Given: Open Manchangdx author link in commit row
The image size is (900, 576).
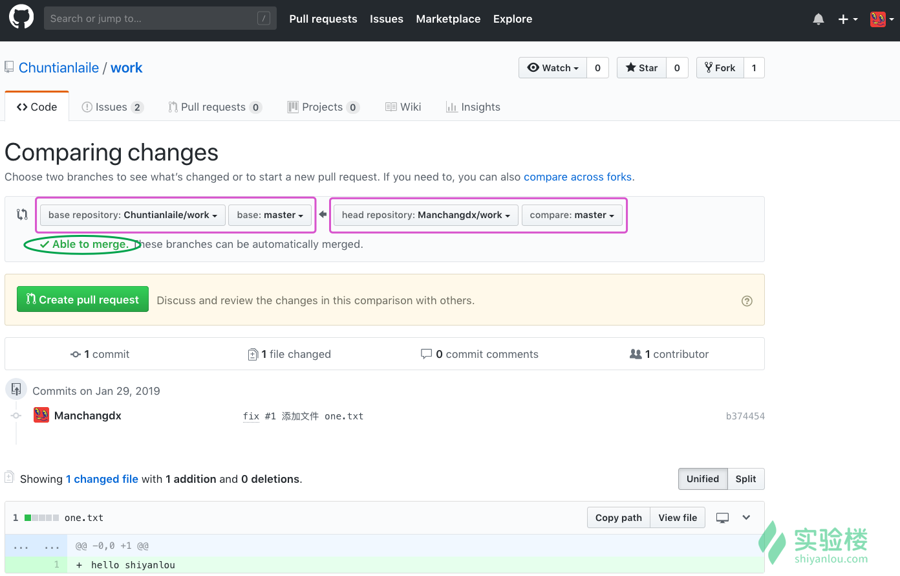Looking at the screenshot, I should click(x=88, y=415).
